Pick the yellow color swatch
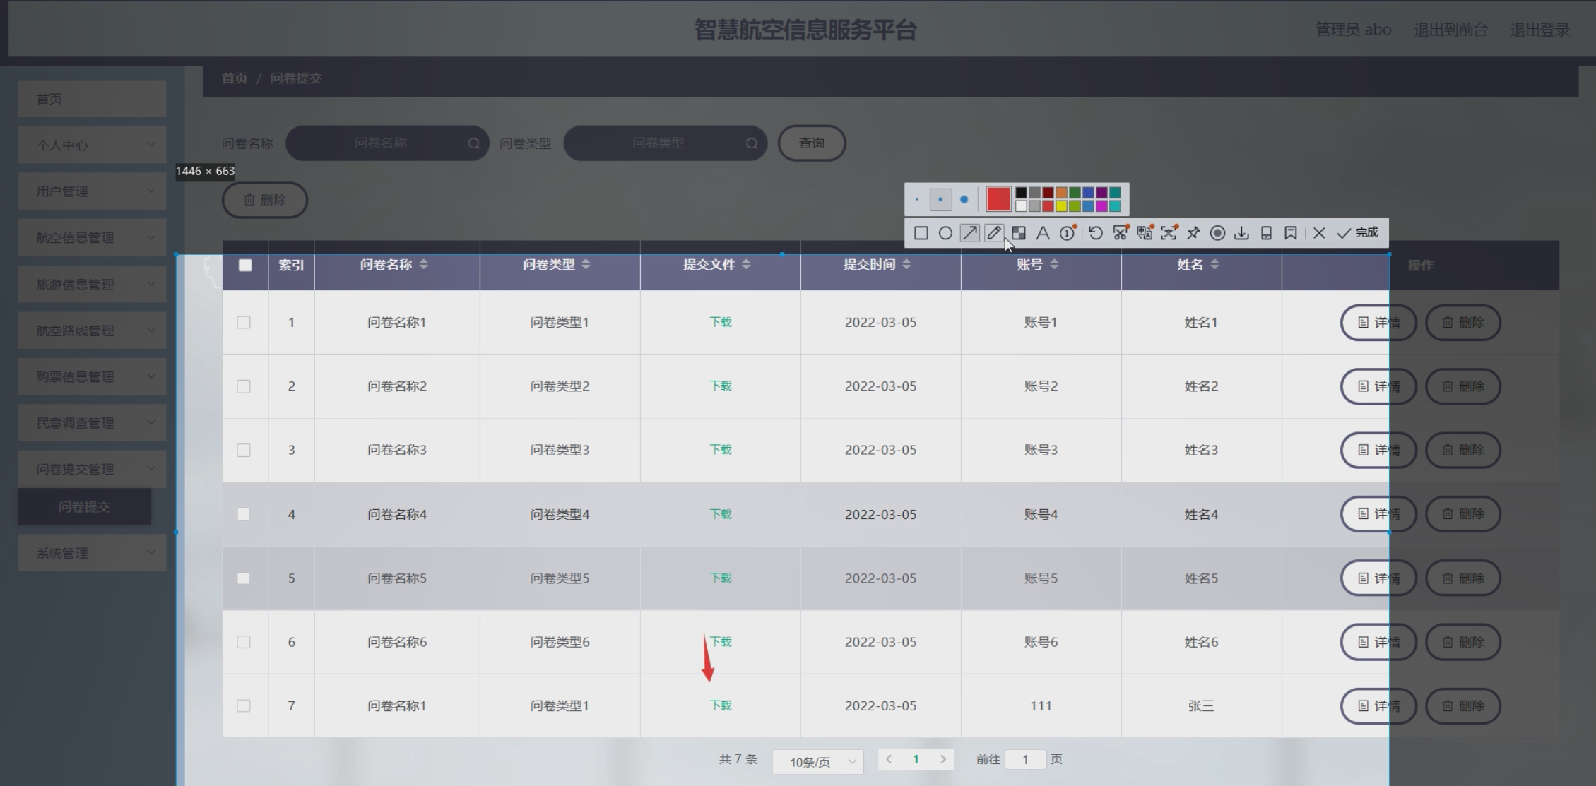 (1061, 206)
